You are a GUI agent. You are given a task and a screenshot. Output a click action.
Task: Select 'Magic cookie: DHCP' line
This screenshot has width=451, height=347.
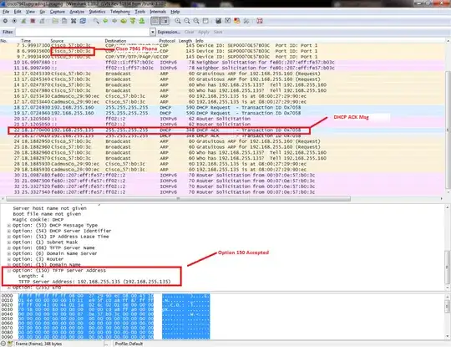tap(38, 219)
